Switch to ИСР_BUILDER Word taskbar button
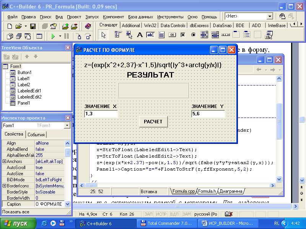The width and height of the screenshot is (306, 229). (228, 223)
